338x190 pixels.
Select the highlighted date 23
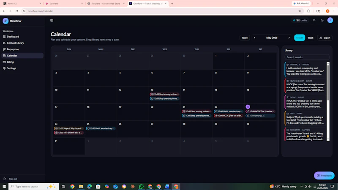click(x=248, y=107)
